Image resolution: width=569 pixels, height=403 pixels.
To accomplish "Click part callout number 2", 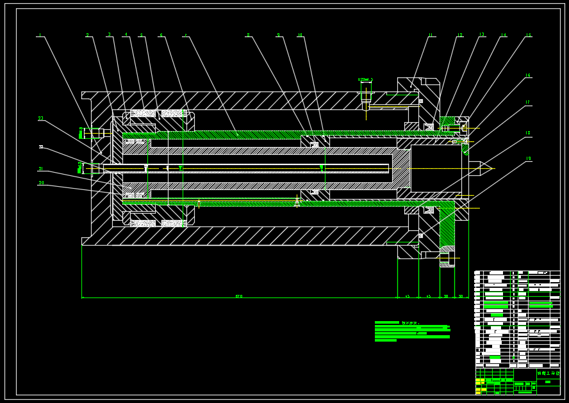I will (87, 35).
